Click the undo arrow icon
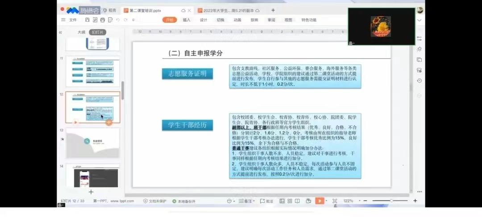 [x=118, y=20]
